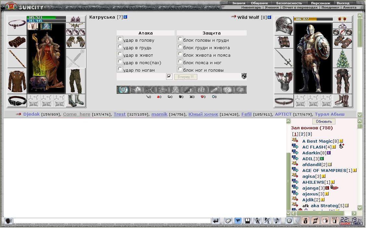Click inside the chat message input field

(112, 221)
